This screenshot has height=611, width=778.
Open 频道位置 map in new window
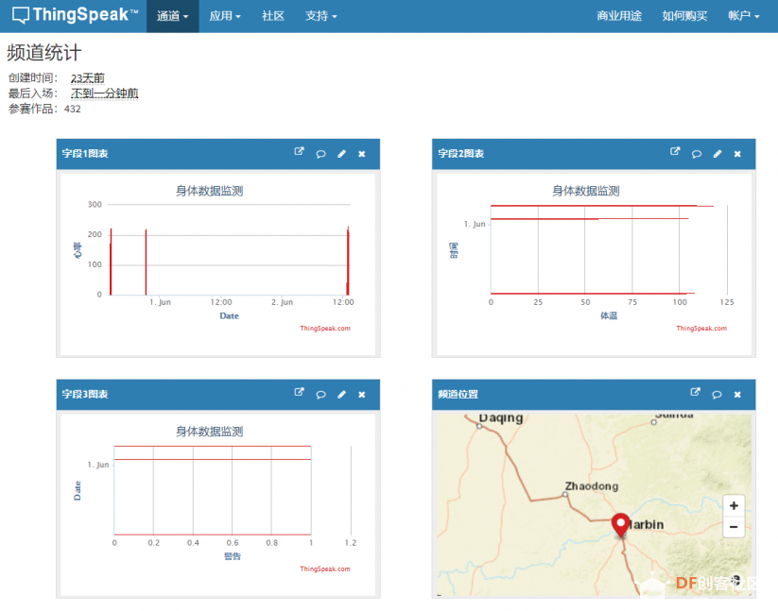tap(695, 392)
